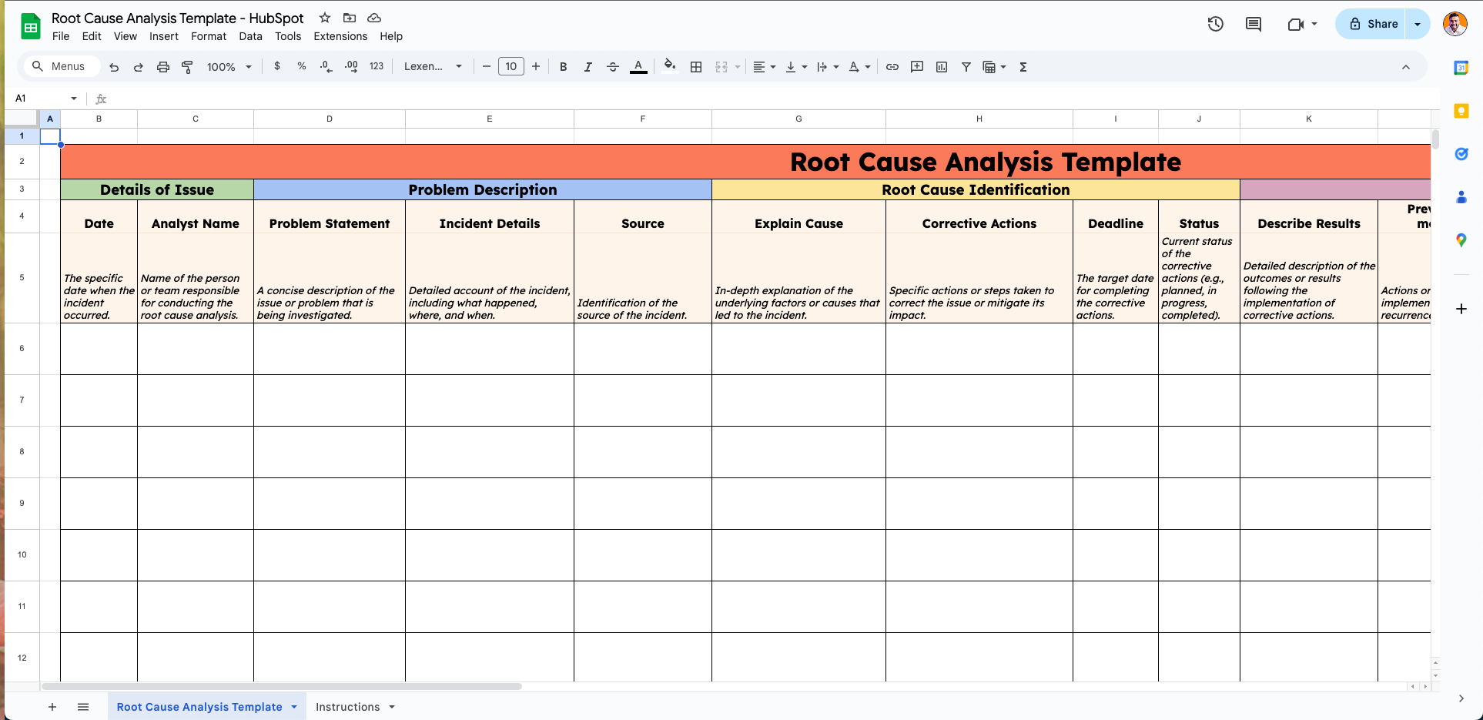Open the zoom 100% dropdown

229,67
